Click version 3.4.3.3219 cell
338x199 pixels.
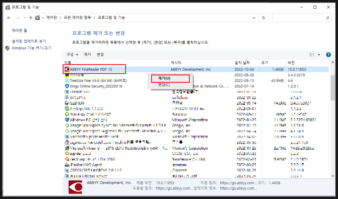[x=296, y=75]
